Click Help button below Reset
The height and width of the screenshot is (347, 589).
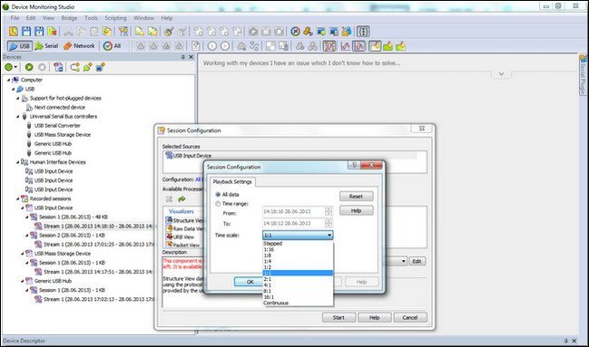point(356,210)
